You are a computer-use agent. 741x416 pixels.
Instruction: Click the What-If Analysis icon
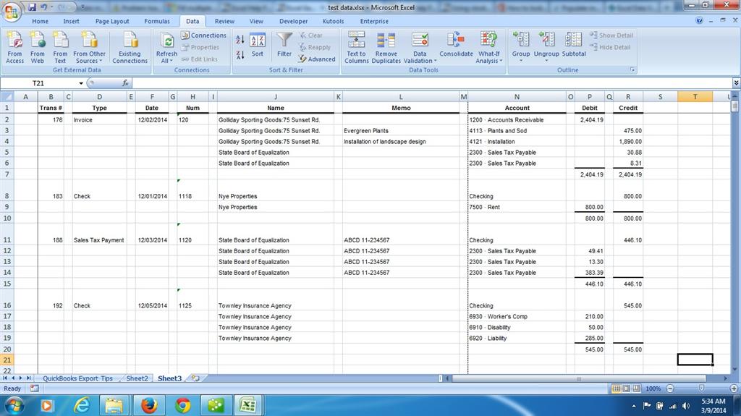pos(488,41)
